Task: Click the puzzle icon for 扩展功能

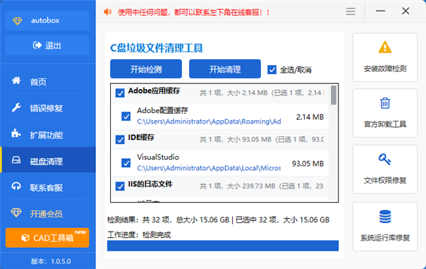Action: click(16, 133)
